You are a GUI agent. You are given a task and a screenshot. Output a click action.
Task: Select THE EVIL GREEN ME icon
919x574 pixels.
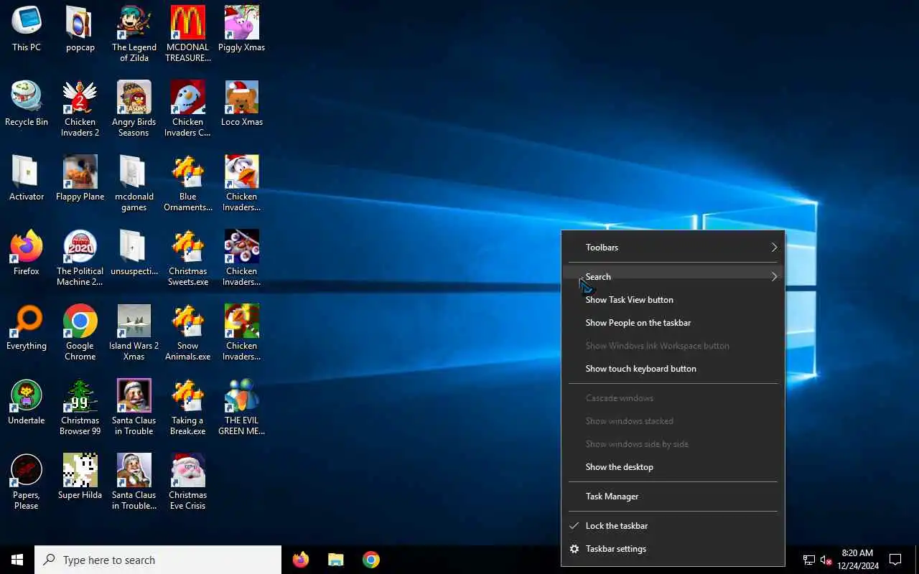tap(242, 407)
